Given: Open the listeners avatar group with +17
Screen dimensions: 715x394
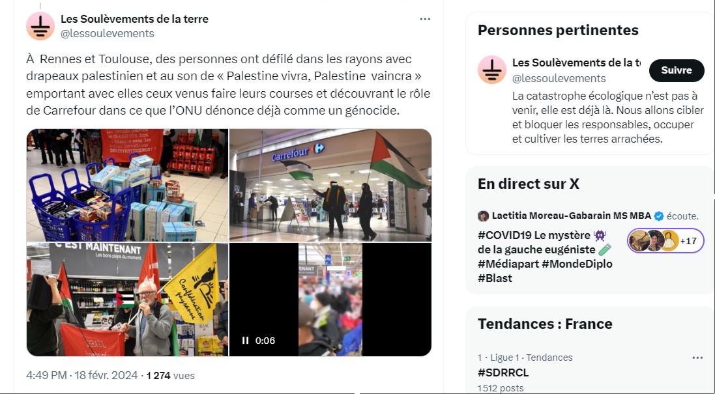Looking at the screenshot, I should (665, 240).
